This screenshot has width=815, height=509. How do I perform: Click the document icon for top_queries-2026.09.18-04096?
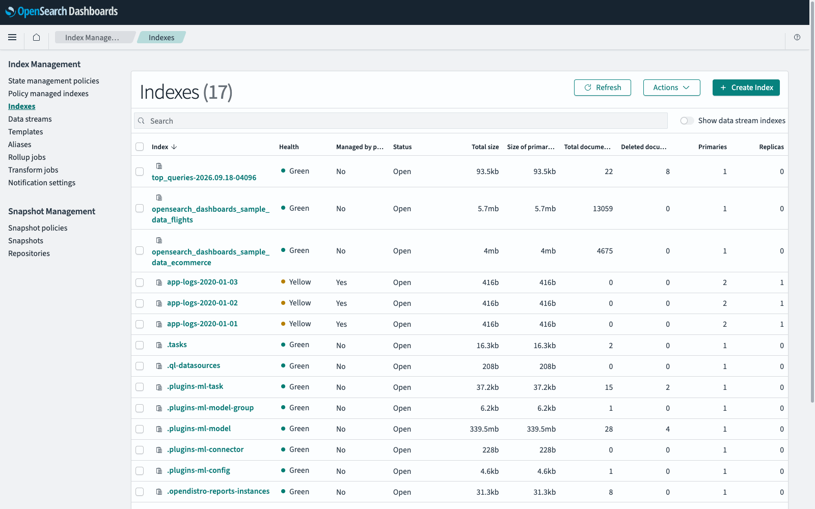(159, 166)
